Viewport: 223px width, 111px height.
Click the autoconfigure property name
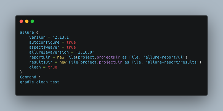(44, 43)
